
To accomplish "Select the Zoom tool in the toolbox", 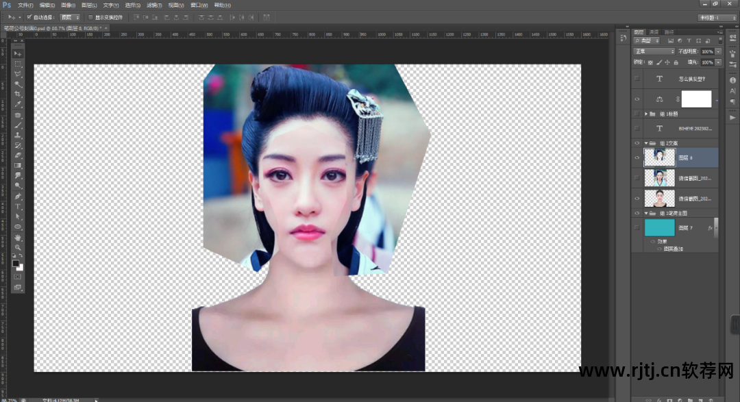I will point(18,247).
